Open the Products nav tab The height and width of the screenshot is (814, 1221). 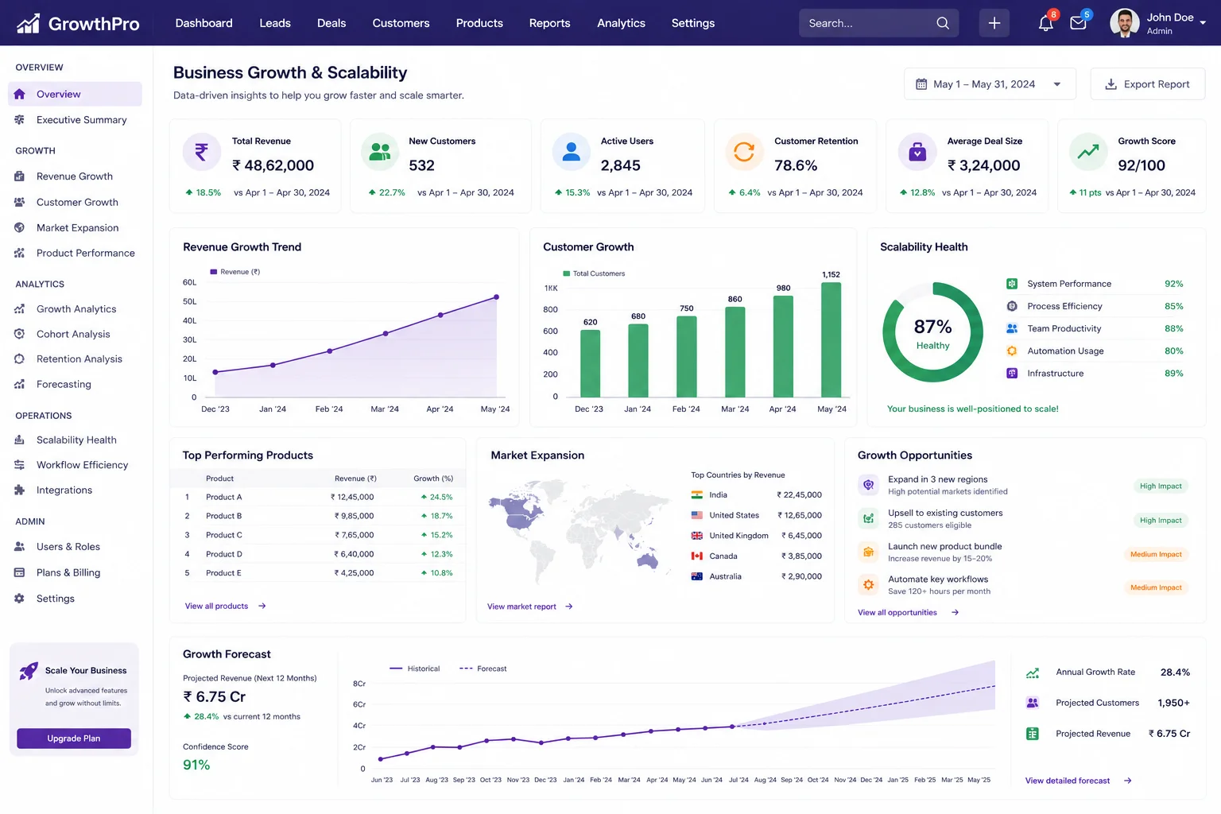pos(479,23)
